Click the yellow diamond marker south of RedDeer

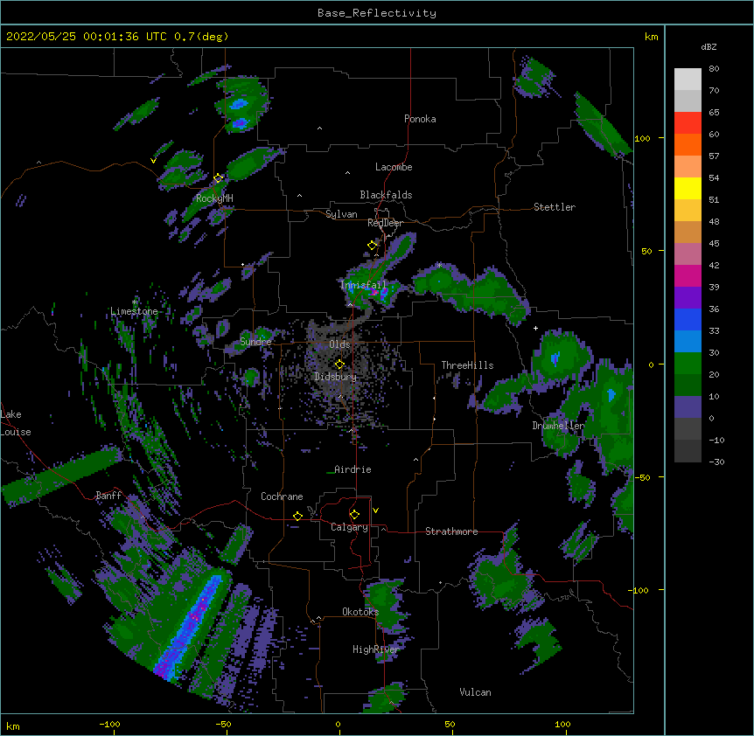373,245
